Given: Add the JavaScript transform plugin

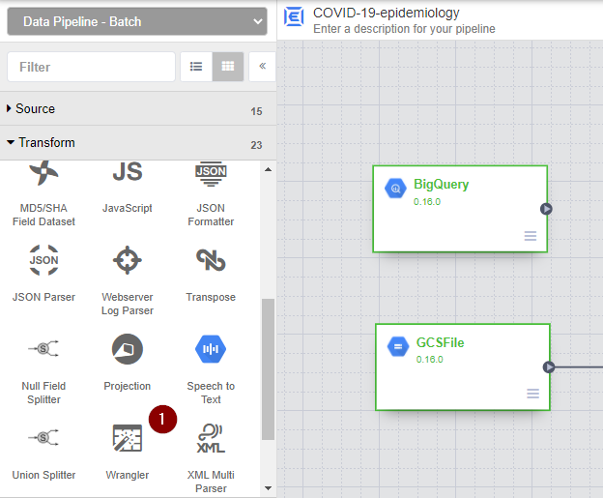Looking at the screenshot, I should coord(128,189).
